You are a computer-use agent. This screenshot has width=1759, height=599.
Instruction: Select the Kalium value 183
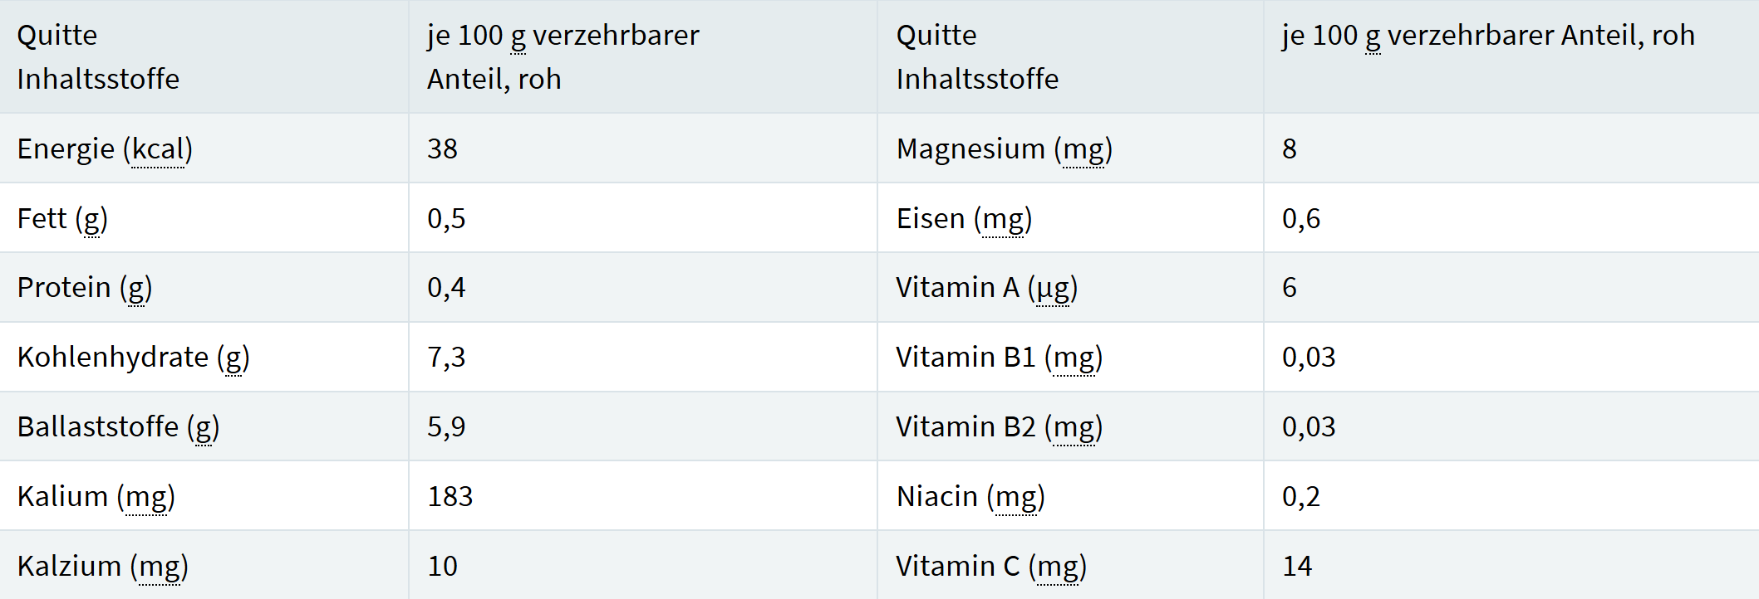(450, 497)
